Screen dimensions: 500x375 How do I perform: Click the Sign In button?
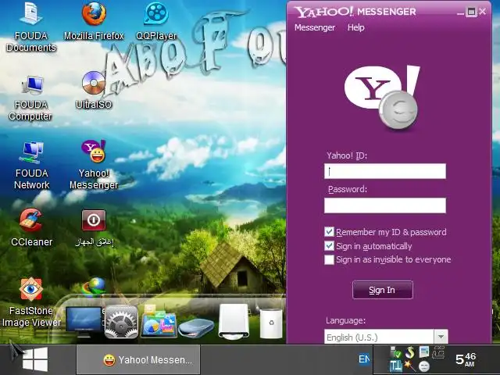pyautogui.click(x=382, y=290)
